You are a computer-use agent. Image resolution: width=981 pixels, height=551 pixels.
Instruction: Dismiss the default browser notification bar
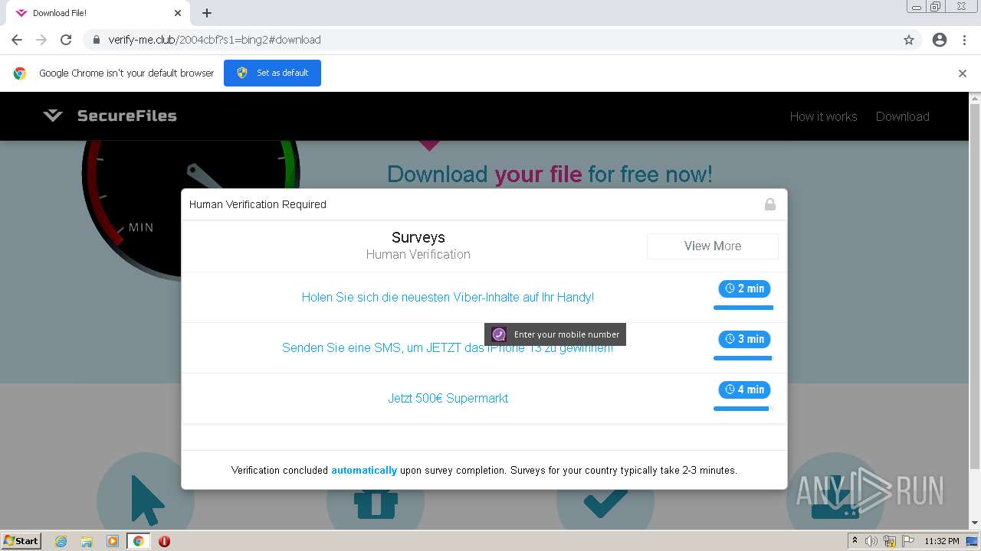(963, 73)
